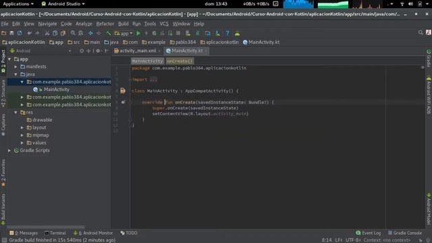Click the Undo toolbar arrow
Viewport: 432px width, 243px height.
pyautogui.click(x=29, y=33)
